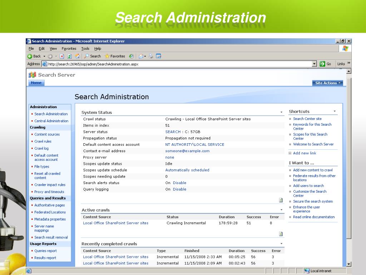
Task: Disable Search alerts status
Action: (x=179, y=183)
